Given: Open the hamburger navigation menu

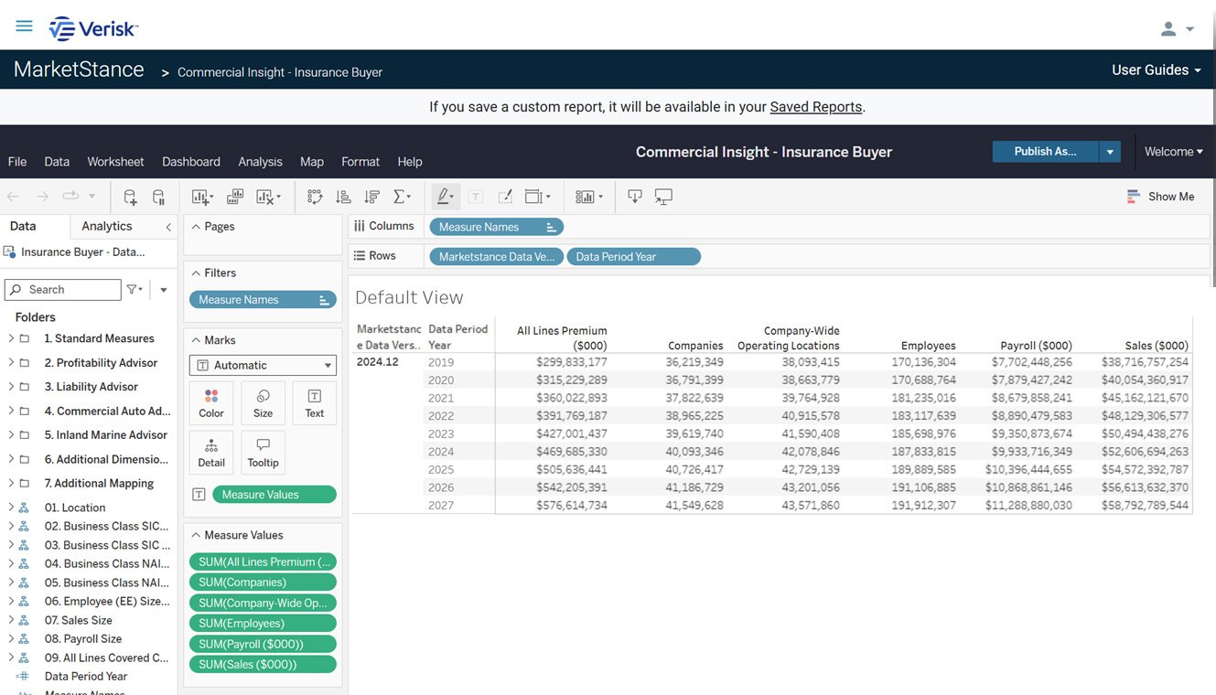Looking at the screenshot, I should [x=24, y=27].
